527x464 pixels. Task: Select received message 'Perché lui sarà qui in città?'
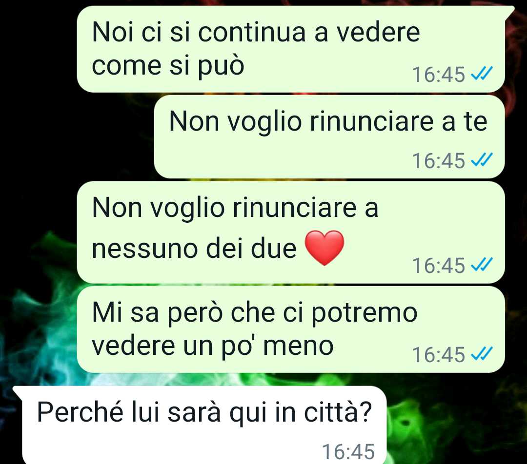(x=204, y=425)
